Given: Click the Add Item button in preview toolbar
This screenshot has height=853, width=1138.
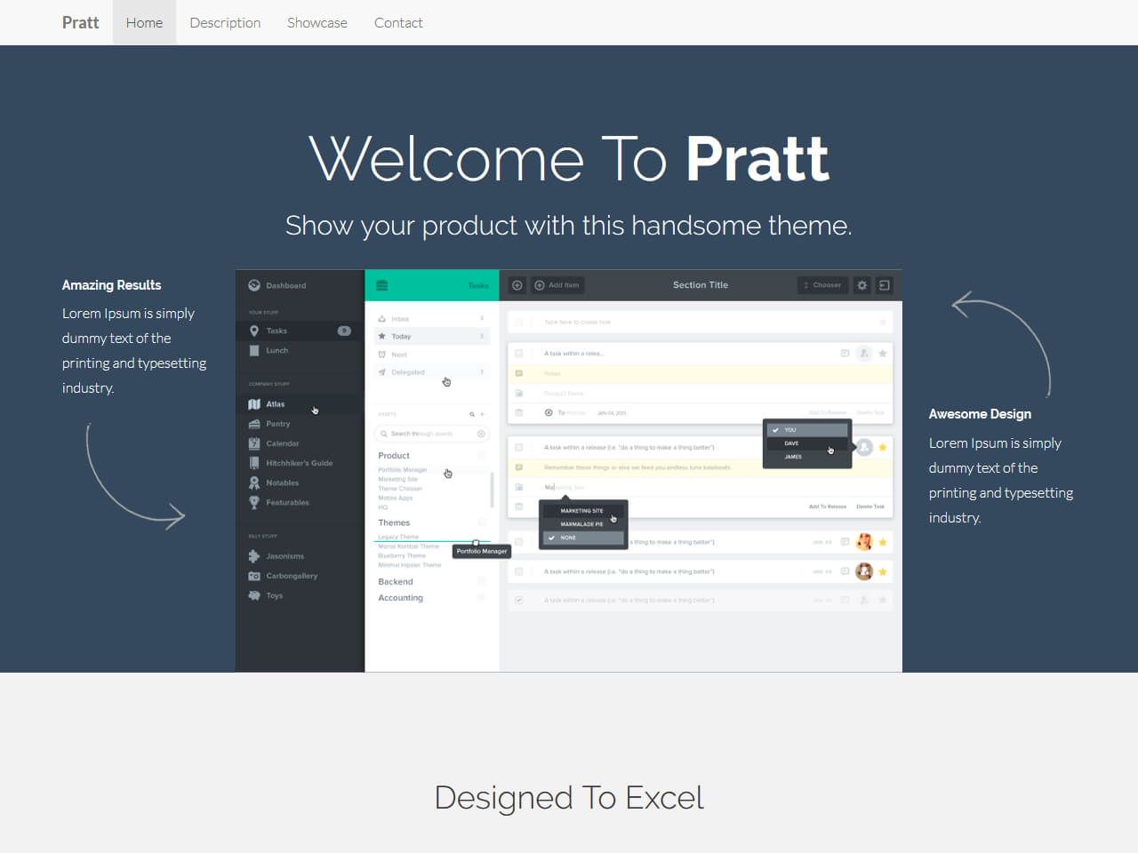Looking at the screenshot, I should (557, 285).
